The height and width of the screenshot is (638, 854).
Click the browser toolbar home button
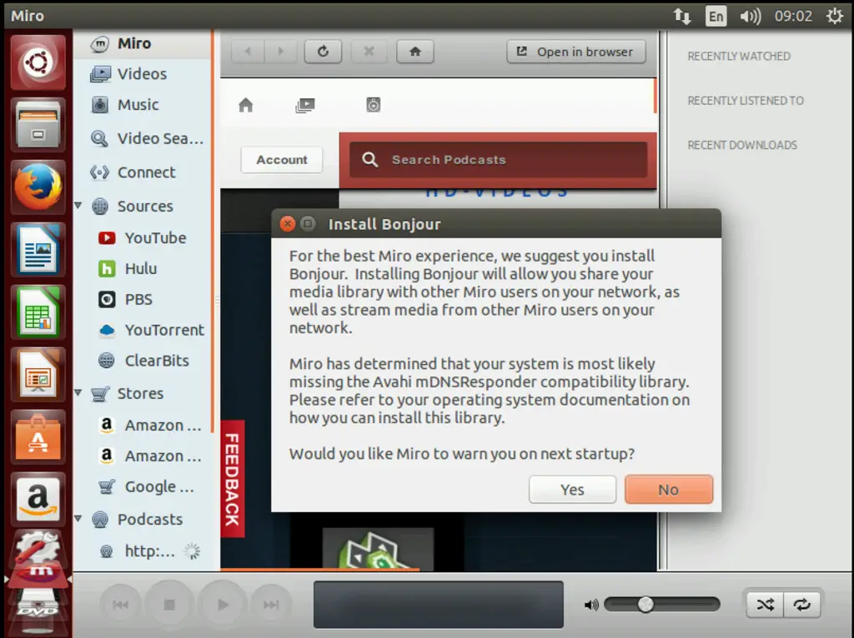(x=415, y=52)
